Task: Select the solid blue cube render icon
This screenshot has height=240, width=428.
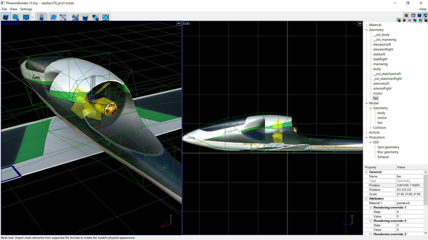Action: click(419, 15)
